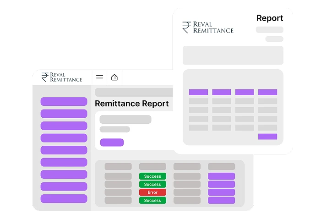This screenshot has height=219, width=310.
Task: Click the first purple column header in Report
Action: tap(198, 92)
